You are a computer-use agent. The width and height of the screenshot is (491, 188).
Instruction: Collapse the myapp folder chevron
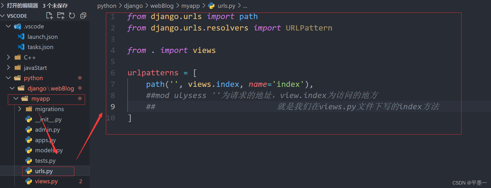pos(16,99)
